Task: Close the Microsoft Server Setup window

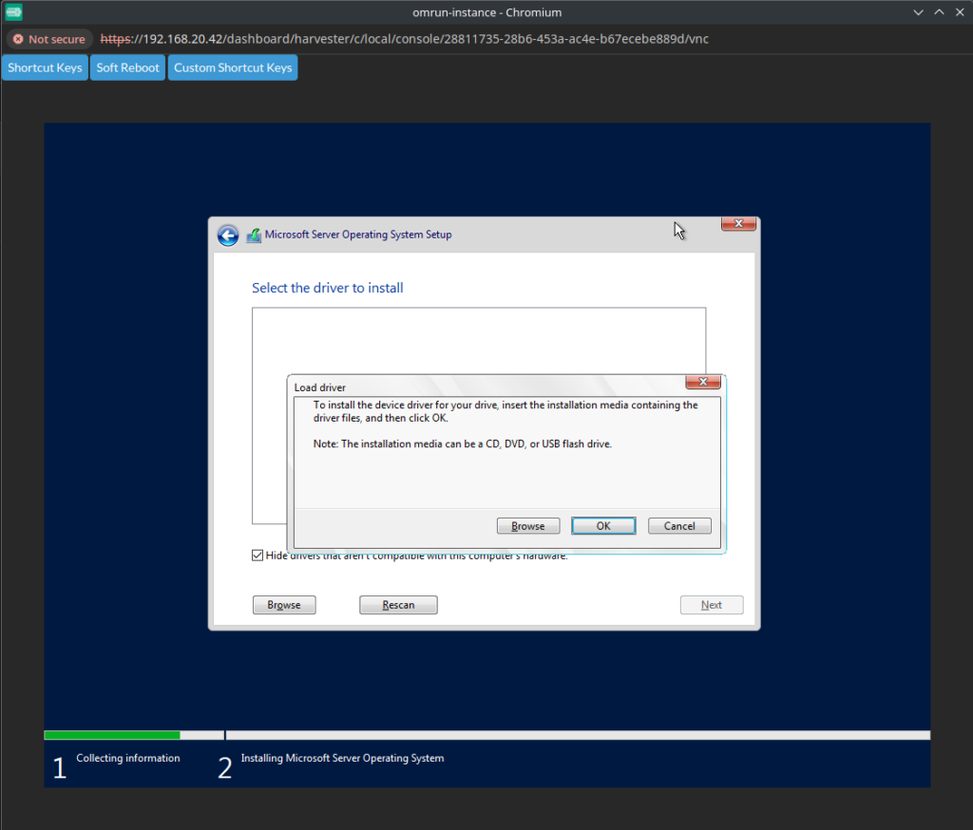Action: (738, 223)
